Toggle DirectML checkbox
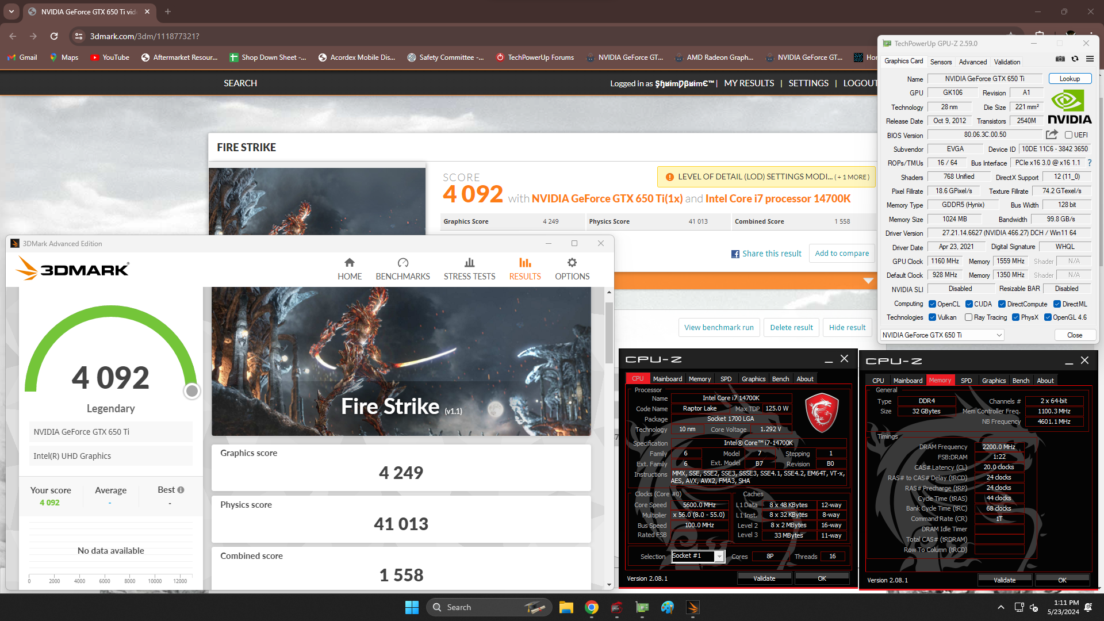 point(1057,304)
